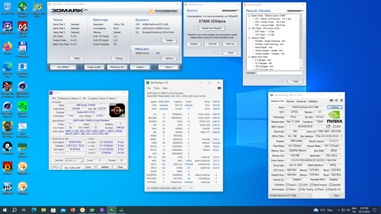This screenshot has width=381, height=214.
Task: Collapse the Batch Size Tests tree node
Action: (249, 57)
